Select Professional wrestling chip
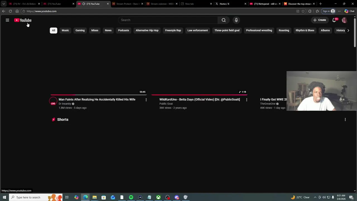The image size is (357, 201). click(x=259, y=30)
